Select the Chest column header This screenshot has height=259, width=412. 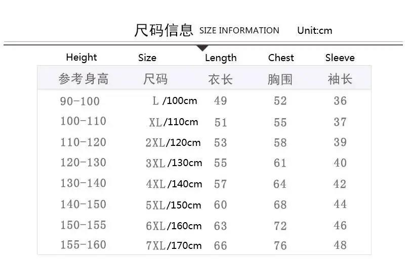click(281, 58)
